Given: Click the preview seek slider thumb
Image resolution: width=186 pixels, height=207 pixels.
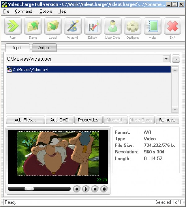Looking at the screenshot, I should click(x=29, y=189).
